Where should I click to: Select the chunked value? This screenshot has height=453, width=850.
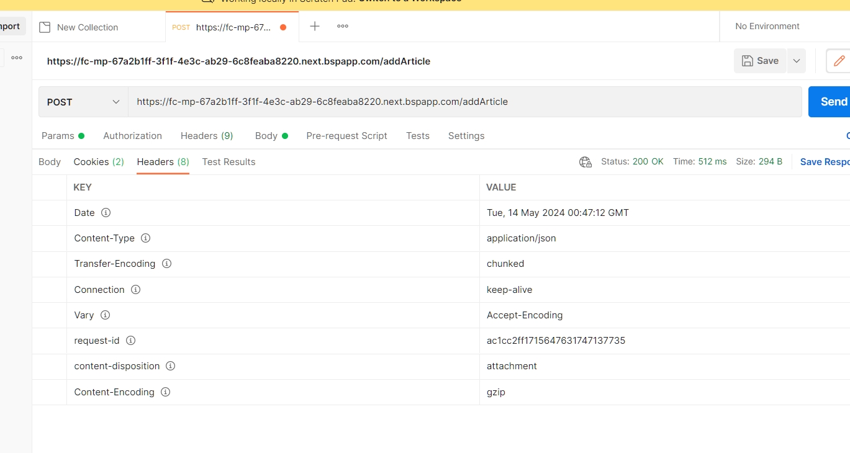pos(505,264)
